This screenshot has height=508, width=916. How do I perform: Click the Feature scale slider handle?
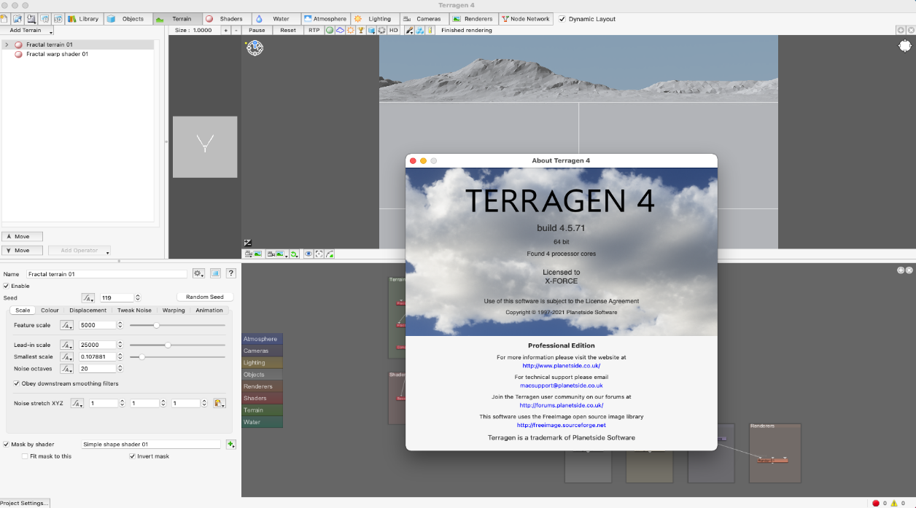pyautogui.click(x=156, y=325)
